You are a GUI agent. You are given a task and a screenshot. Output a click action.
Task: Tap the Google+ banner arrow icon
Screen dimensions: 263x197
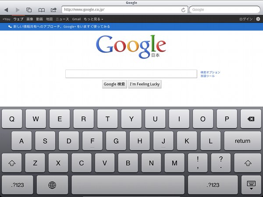point(10,26)
